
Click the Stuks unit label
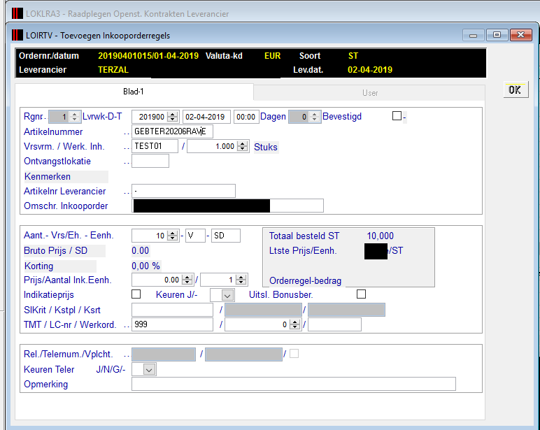[x=266, y=147]
